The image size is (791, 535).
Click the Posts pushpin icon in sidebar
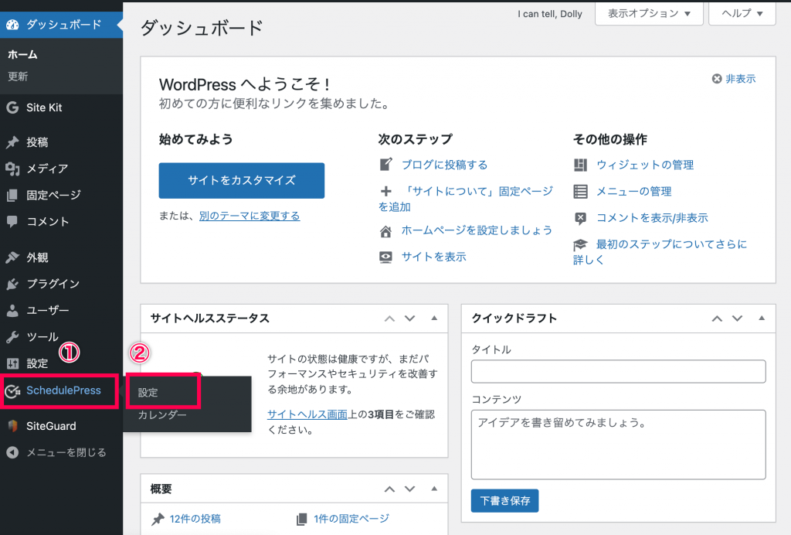coord(12,142)
